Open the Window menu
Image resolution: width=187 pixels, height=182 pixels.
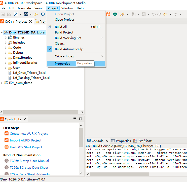[67, 8]
